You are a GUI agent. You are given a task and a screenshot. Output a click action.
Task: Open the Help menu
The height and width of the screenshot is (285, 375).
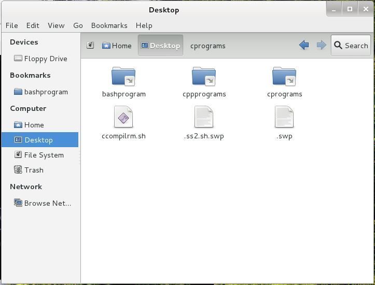click(144, 25)
